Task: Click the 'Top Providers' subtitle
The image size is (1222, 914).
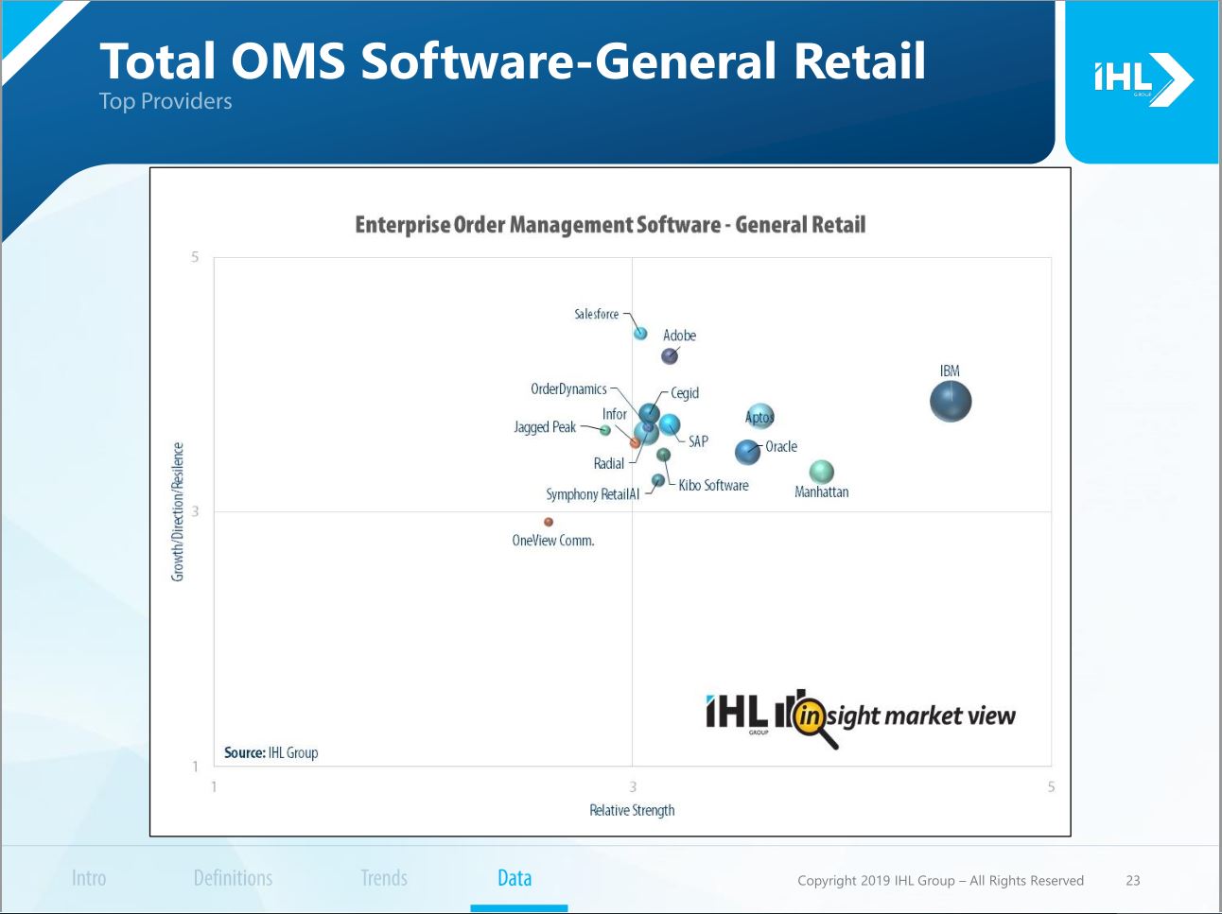Action: click(166, 101)
